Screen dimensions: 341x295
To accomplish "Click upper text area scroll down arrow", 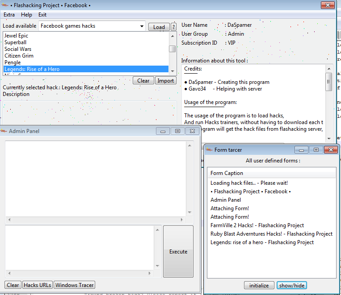I will coord(189,212).
